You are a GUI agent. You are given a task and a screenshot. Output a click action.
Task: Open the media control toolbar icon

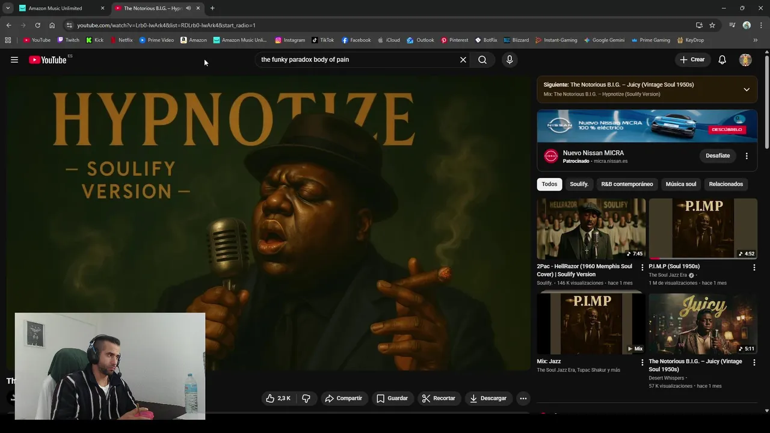(732, 25)
